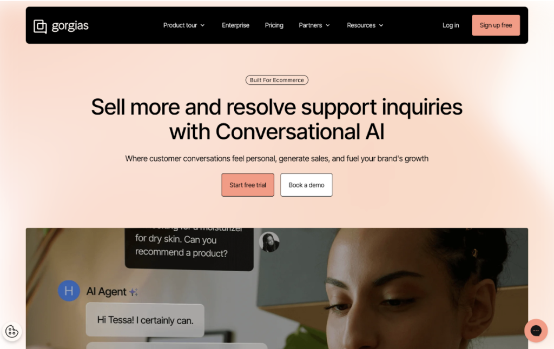
Task: Click the gorgias wordmark text
Action: coord(70,26)
